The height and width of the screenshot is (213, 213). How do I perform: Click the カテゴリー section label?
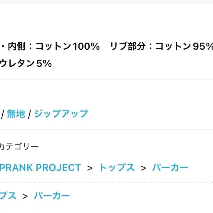[19, 146]
